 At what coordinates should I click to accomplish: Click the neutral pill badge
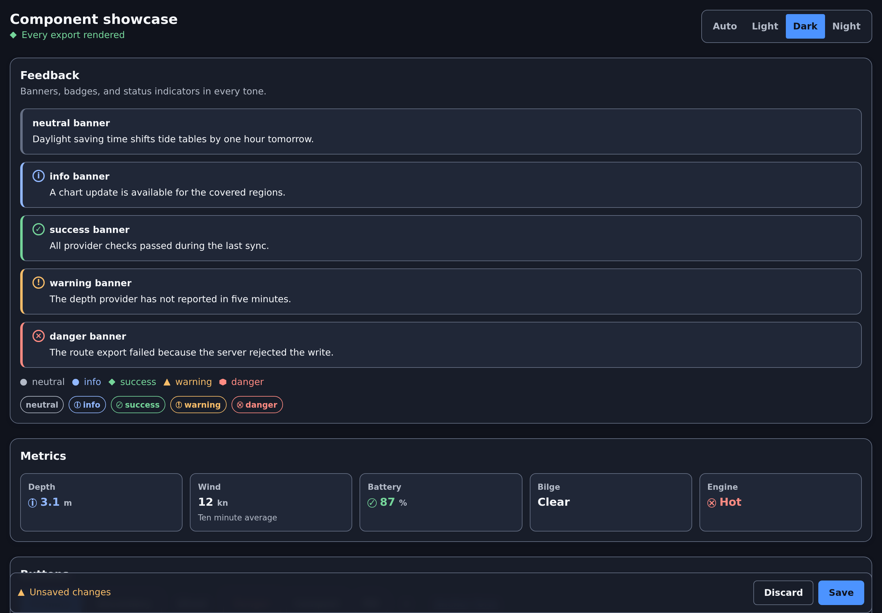click(x=42, y=405)
